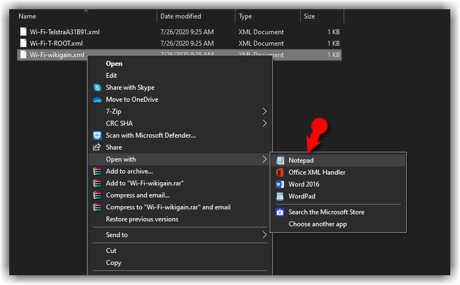460x285 pixels.
Task: Click the WinRAR icon beside Add to archive
Action: point(97,171)
